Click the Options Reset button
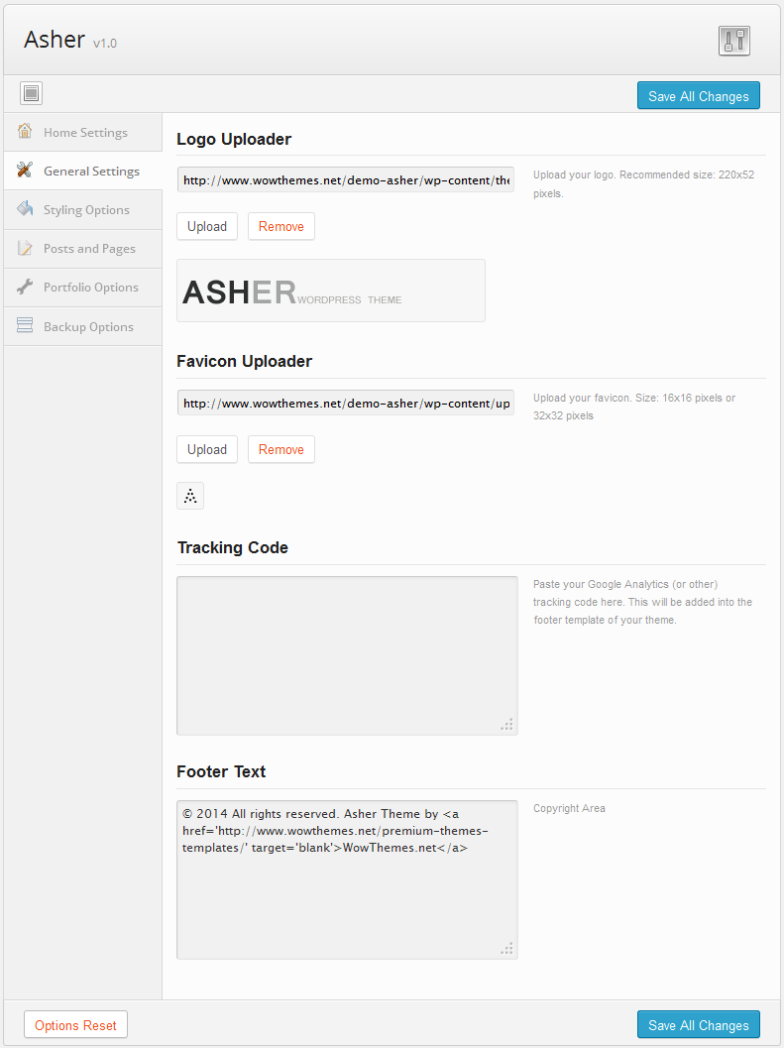The height and width of the screenshot is (1048, 784). [x=75, y=1024]
